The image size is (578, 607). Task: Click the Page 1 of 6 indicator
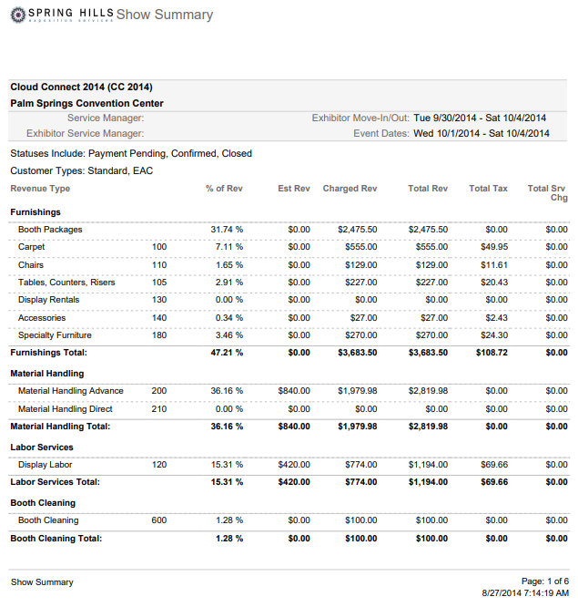(x=544, y=581)
